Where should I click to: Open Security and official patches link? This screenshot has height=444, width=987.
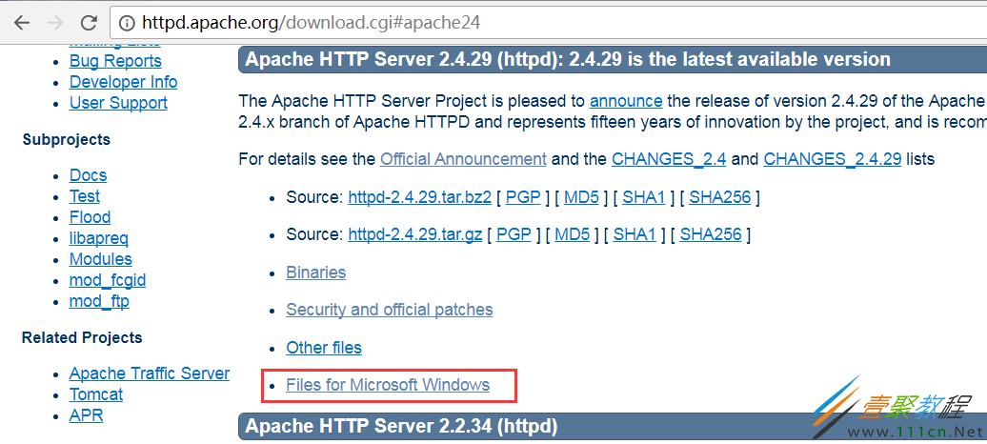tap(390, 310)
